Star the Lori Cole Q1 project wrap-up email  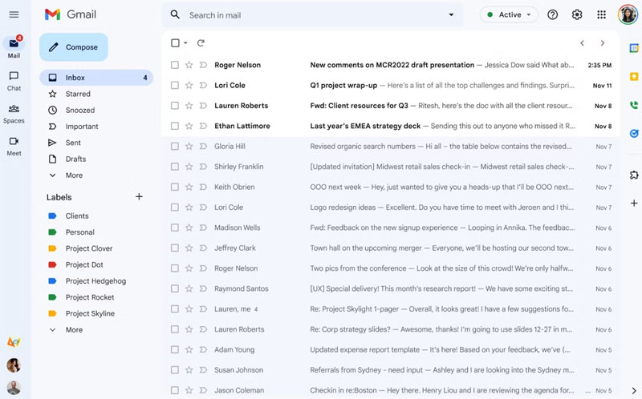[189, 85]
